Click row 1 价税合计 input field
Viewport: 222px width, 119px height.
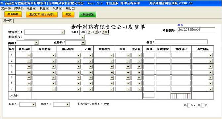(x=181, y=55)
